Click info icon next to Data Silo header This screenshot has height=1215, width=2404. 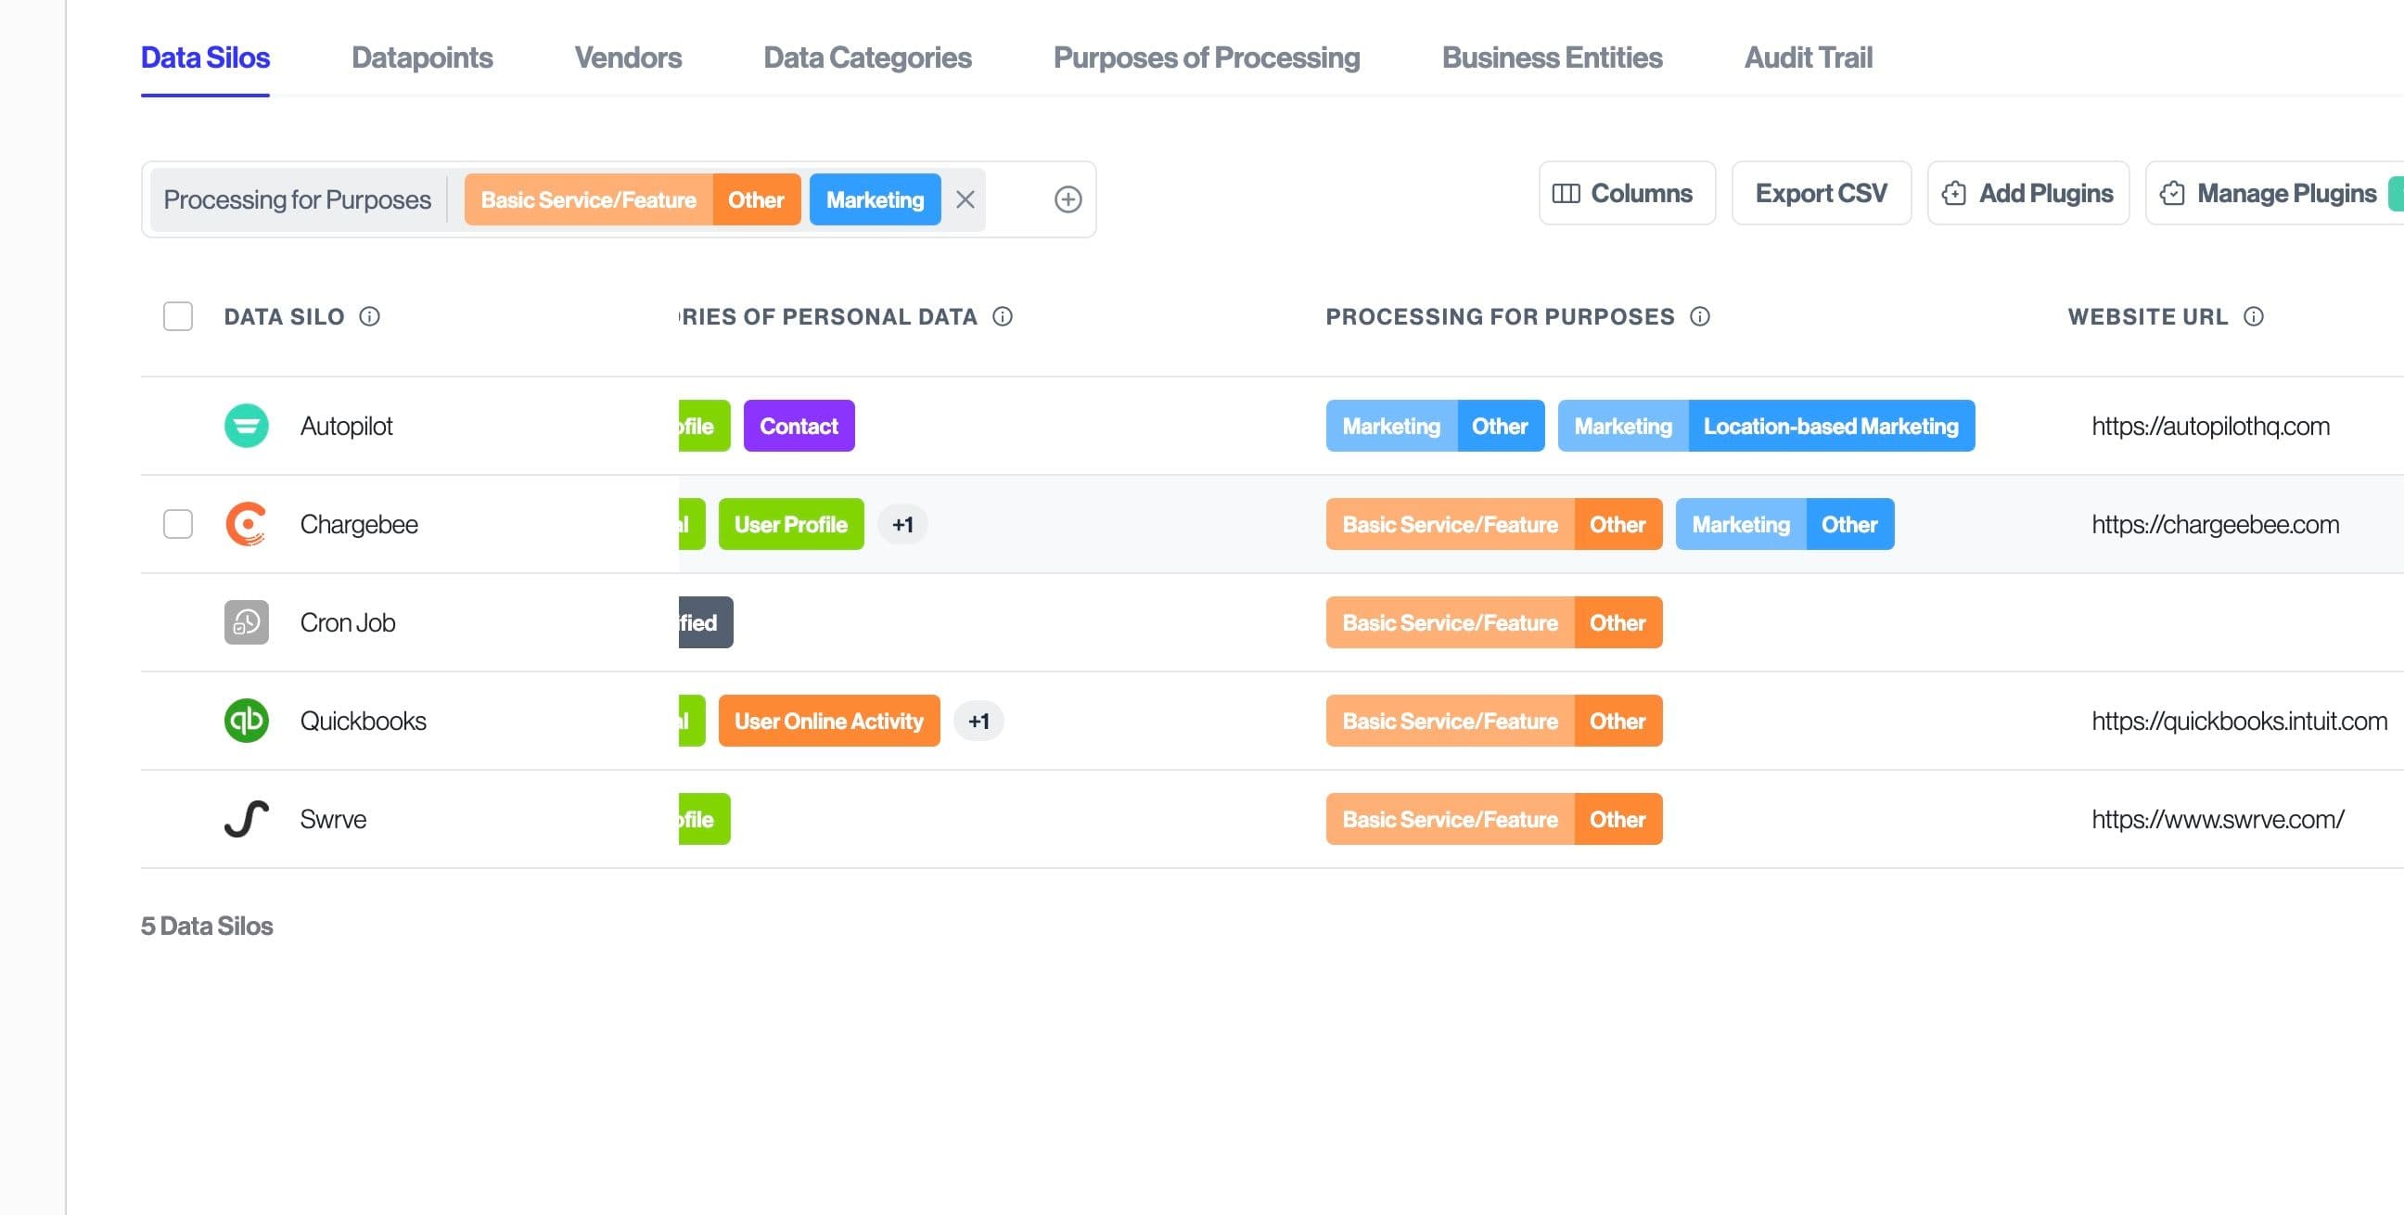point(369,316)
